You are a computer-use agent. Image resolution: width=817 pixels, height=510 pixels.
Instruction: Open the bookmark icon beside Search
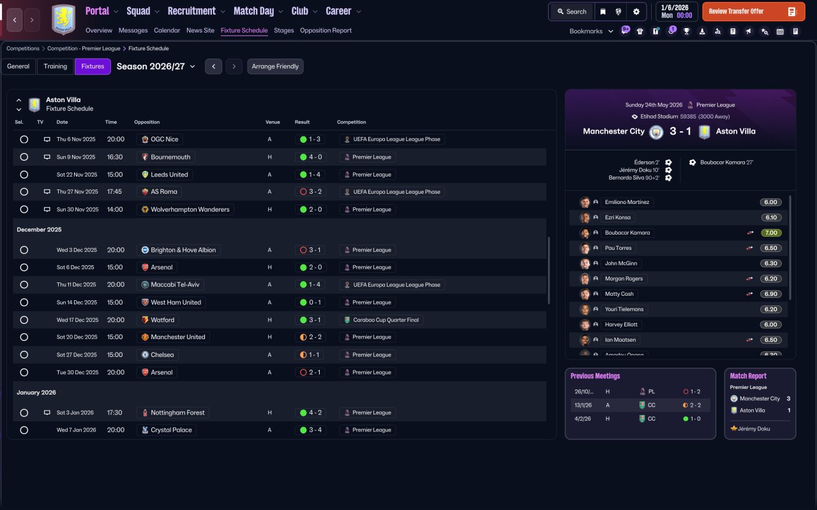click(603, 11)
